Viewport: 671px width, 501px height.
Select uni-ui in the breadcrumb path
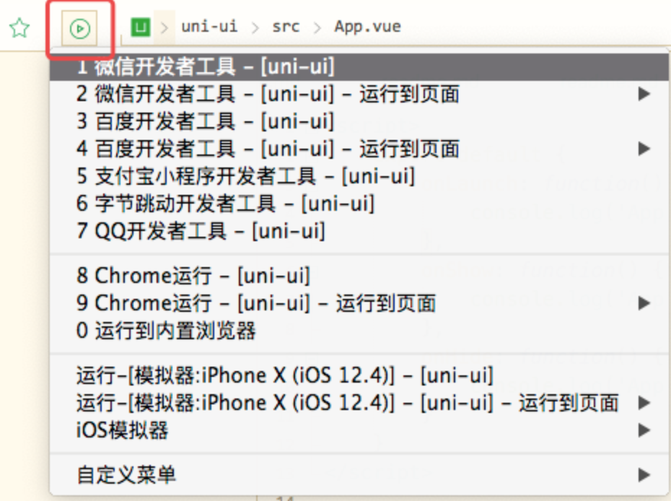coord(209,27)
